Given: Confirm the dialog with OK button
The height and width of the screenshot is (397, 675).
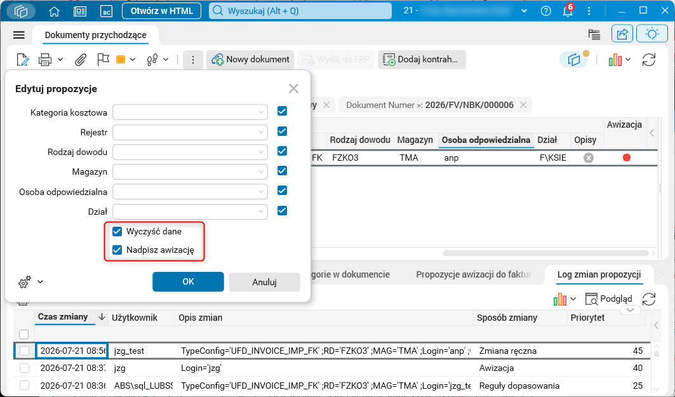Looking at the screenshot, I should tap(188, 281).
